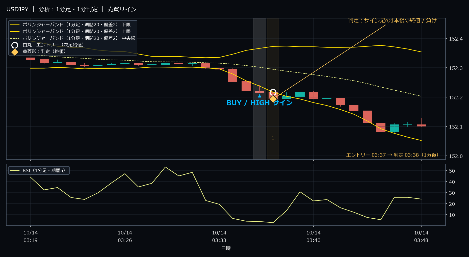Click the 白丸：エントリー（次足始値） legend label
Image resolution: width=469 pixels, height=257 pixels.
coord(53,45)
